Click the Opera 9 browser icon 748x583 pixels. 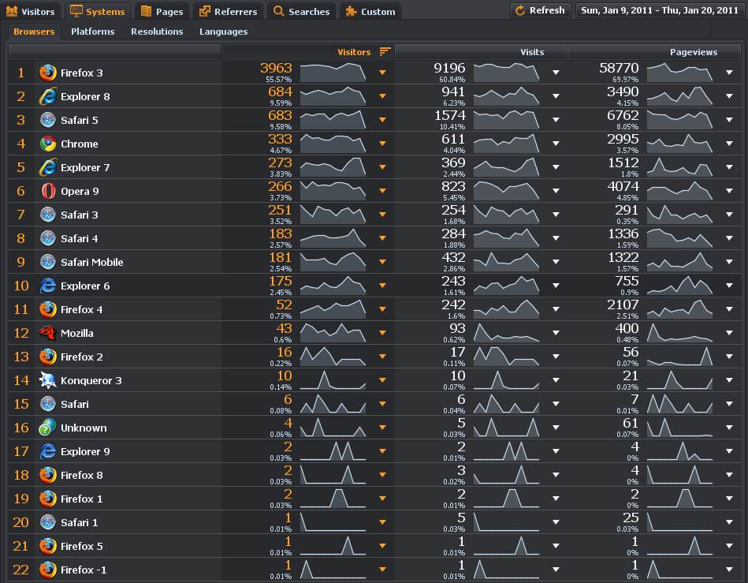tap(48, 191)
